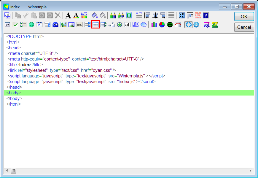This screenshot has width=258, height=178.
Task: Click the green smiley face icon
Action: [31, 25]
